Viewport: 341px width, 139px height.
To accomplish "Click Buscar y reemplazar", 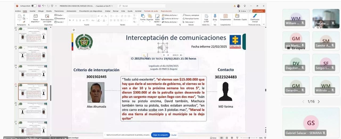I will tap(191, 15).
